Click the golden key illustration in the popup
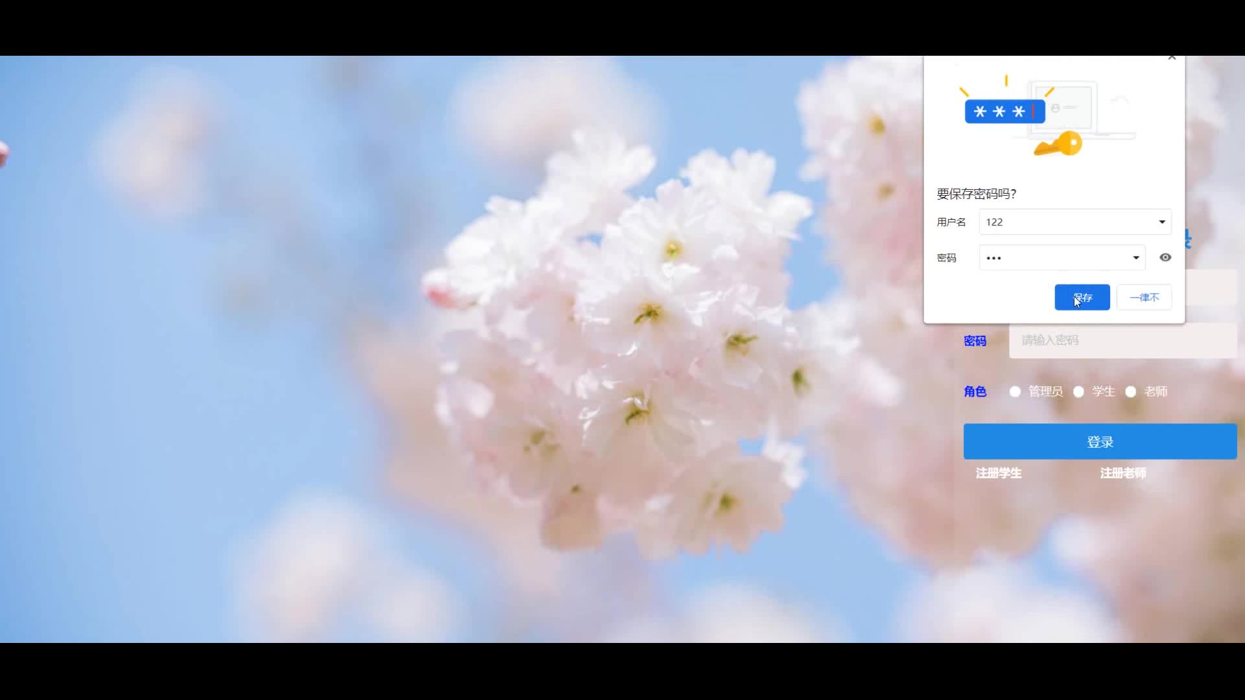The height and width of the screenshot is (700, 1245). [x=1059, y=145]
